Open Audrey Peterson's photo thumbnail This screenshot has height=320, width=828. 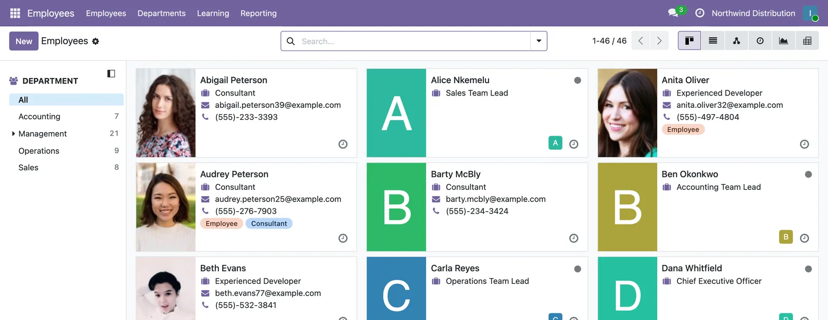166,207
